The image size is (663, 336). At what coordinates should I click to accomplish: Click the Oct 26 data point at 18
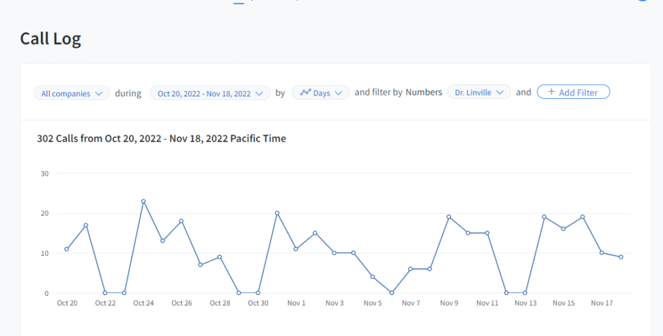coord(181,221)
